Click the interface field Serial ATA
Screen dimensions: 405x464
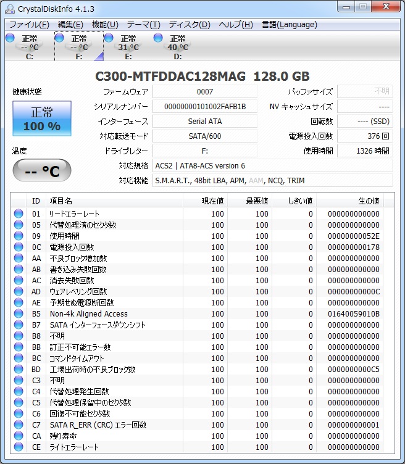pos(205,121)
